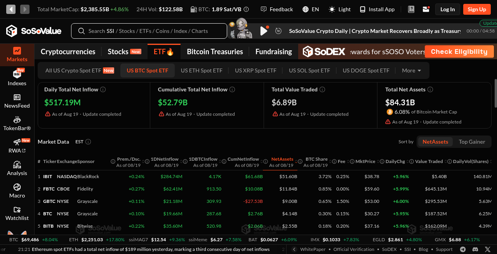Focus the search input field
497x254 pixels.
149,31
